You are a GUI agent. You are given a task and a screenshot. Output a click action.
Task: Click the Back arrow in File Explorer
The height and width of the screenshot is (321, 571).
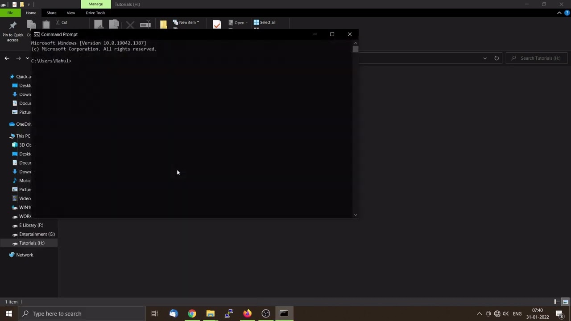click(x=7, y=58)
